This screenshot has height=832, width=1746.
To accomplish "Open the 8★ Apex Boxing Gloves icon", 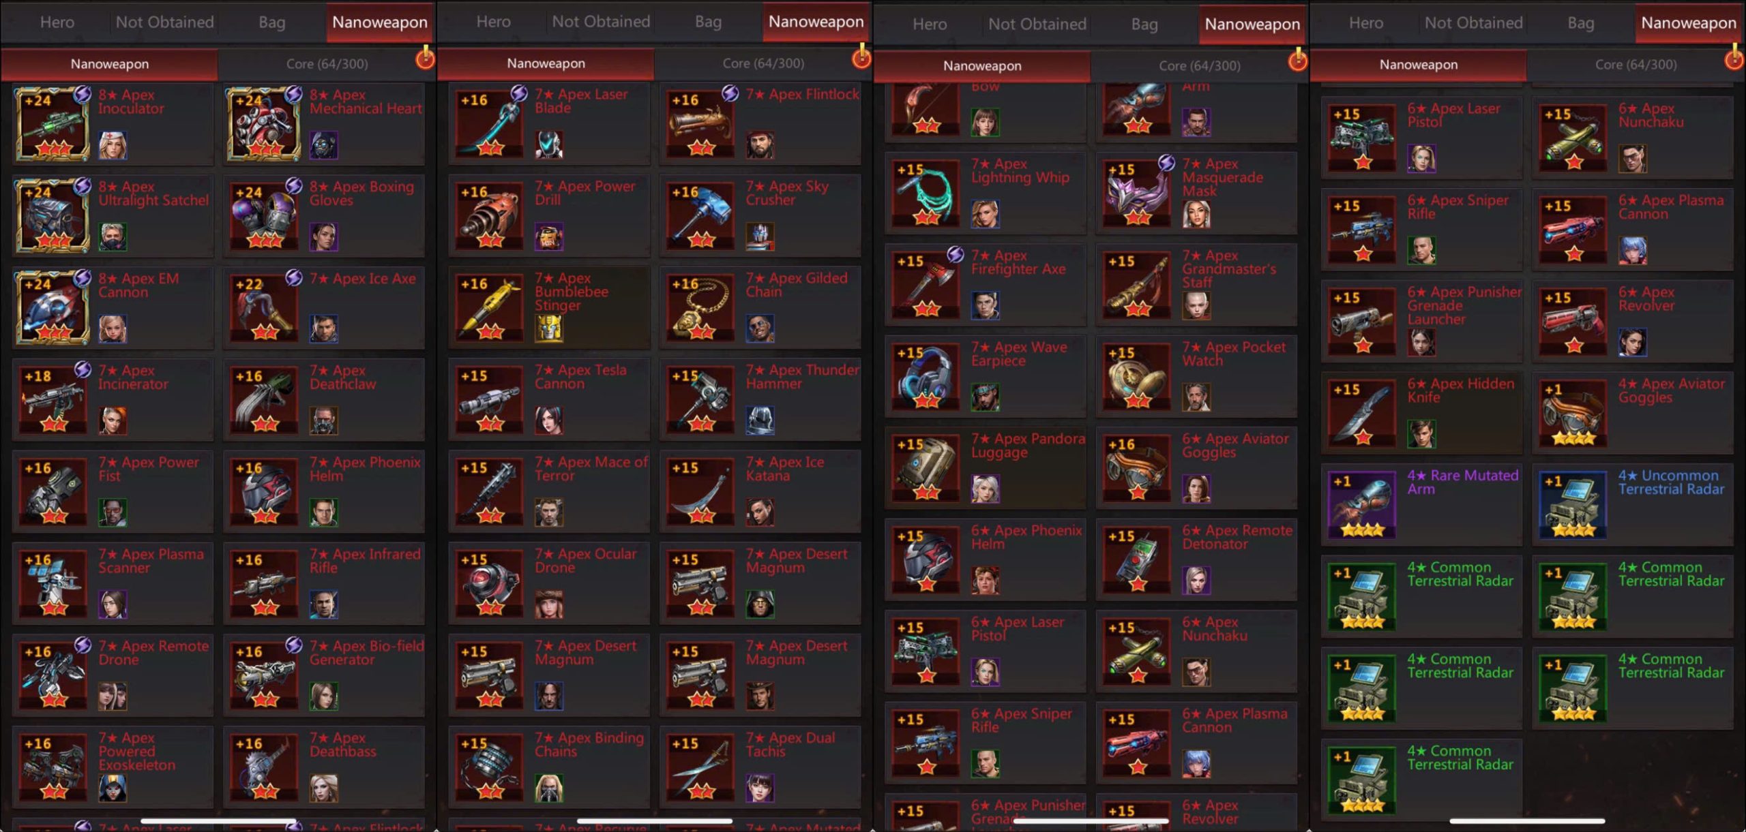I will (x=264, y=215).
